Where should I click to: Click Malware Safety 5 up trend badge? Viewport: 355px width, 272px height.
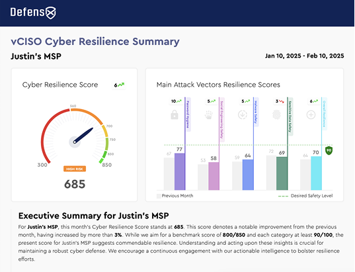(245, 101)
